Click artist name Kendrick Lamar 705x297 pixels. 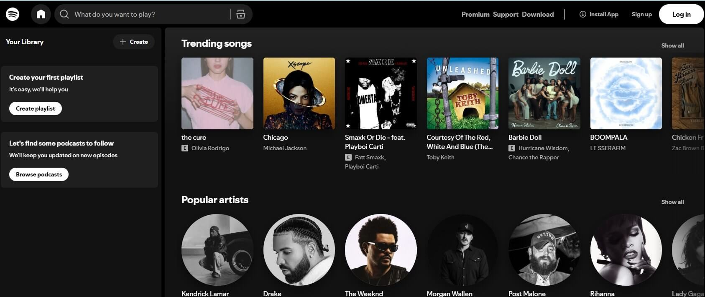pyautogui.click(x=205, y=294)
